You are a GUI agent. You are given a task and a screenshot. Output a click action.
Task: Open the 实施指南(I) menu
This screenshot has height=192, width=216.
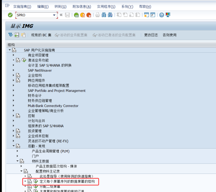(x=22, y=7)
